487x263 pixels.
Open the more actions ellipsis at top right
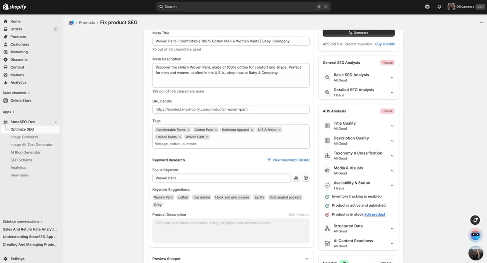481,22
